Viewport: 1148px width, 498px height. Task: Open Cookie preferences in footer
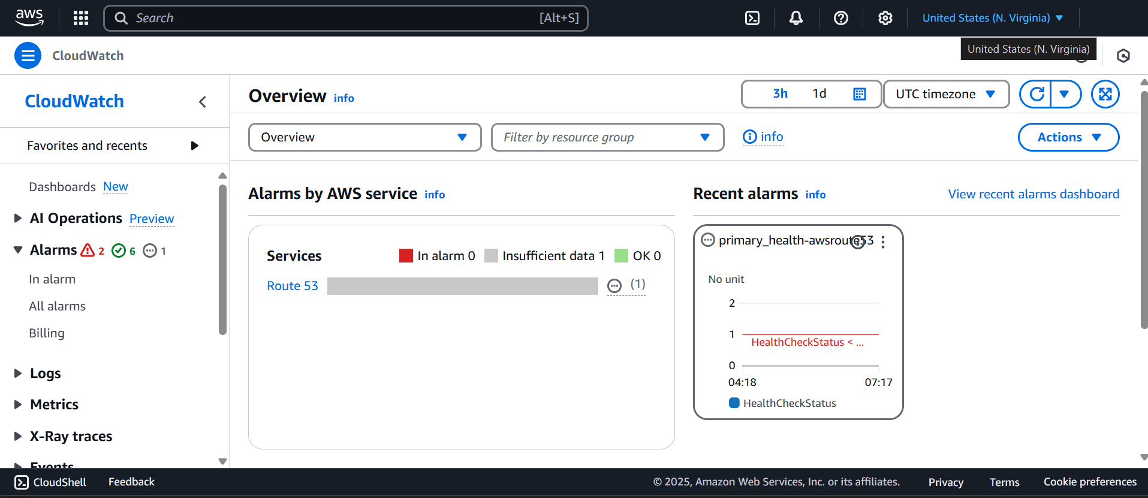pos(1090,482)
